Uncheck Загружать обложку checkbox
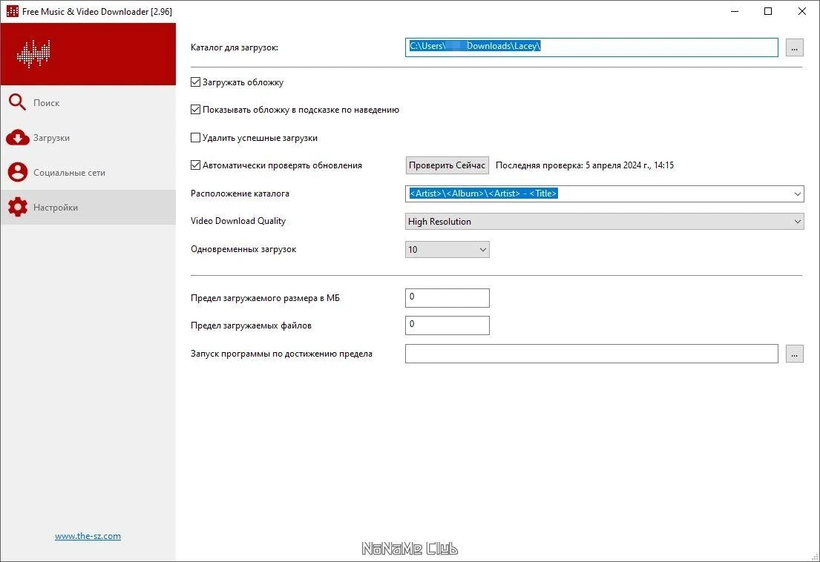The width and height of the screenshot is (820, 562). click(x=196, y=82)
